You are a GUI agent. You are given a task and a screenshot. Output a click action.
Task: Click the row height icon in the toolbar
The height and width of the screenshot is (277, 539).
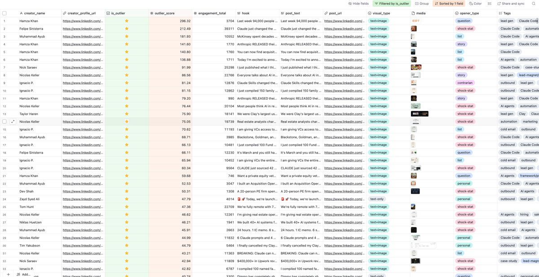tap(490, 4)
